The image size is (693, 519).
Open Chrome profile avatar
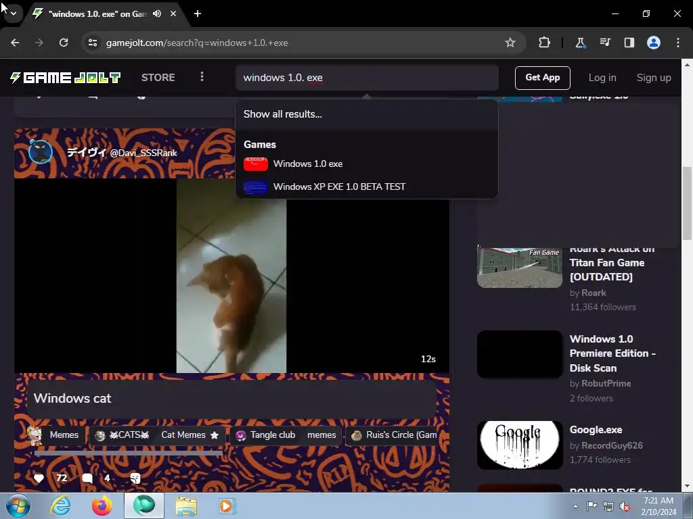pos(654,43)
